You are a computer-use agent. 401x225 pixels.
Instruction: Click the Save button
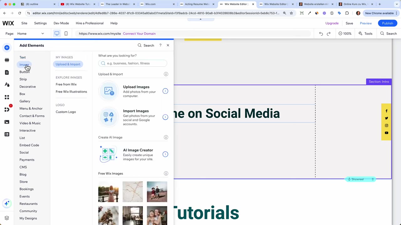[349, 23]
